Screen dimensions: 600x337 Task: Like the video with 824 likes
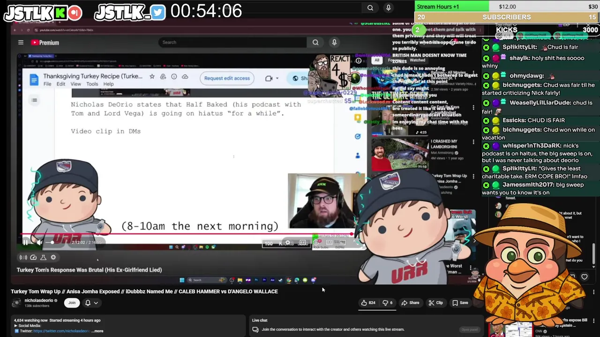tap(368, 303)
